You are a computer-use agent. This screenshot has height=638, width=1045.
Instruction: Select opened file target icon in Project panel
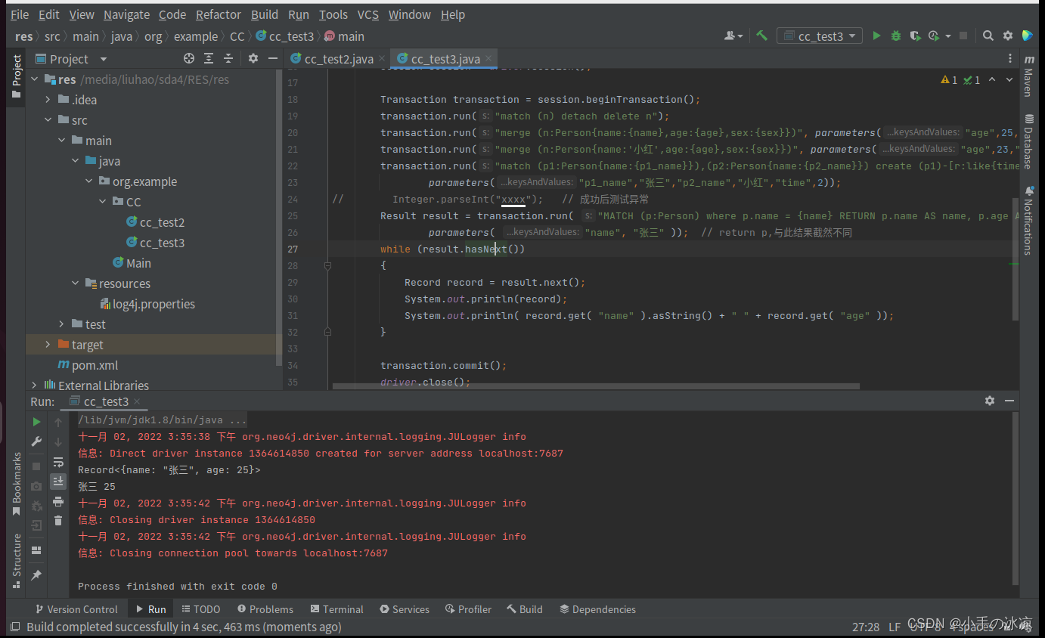pyautogui.click(x=189, y=58)
